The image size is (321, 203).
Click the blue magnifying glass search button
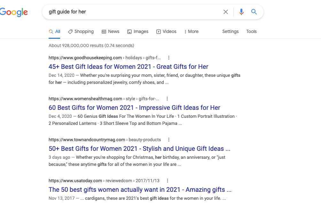click(254, 12)
